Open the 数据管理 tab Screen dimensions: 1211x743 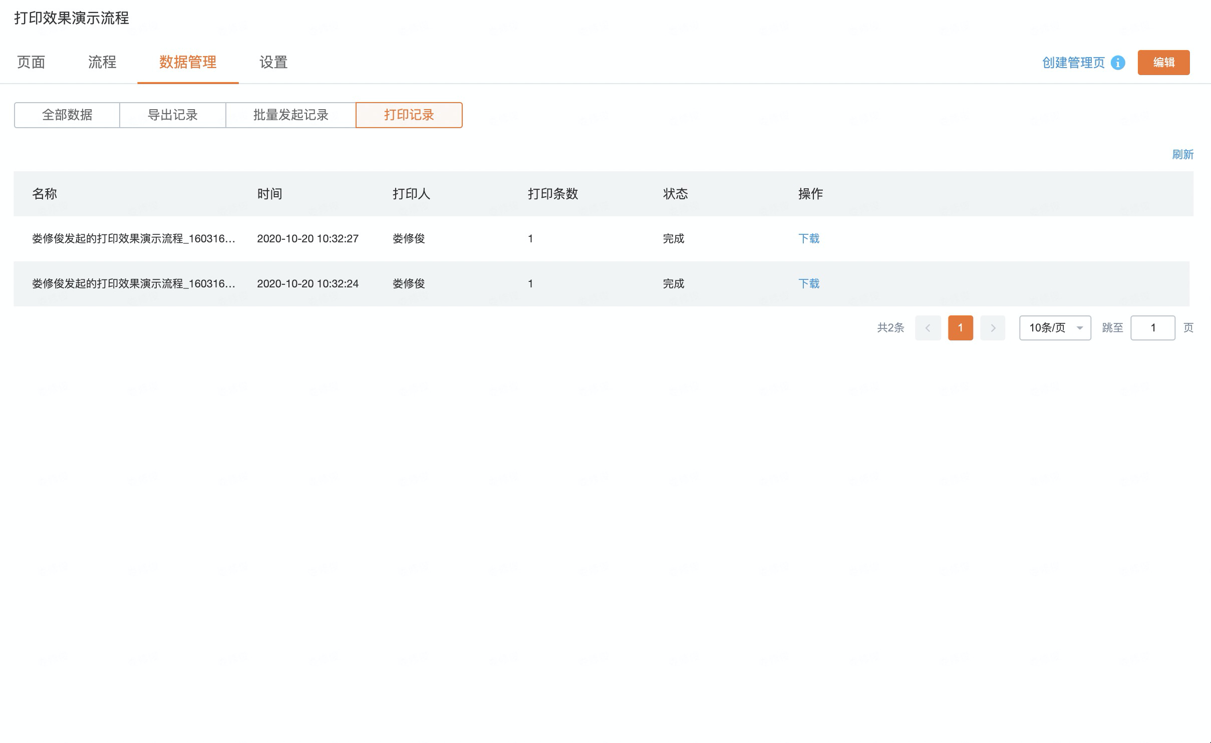coord(188,62)
